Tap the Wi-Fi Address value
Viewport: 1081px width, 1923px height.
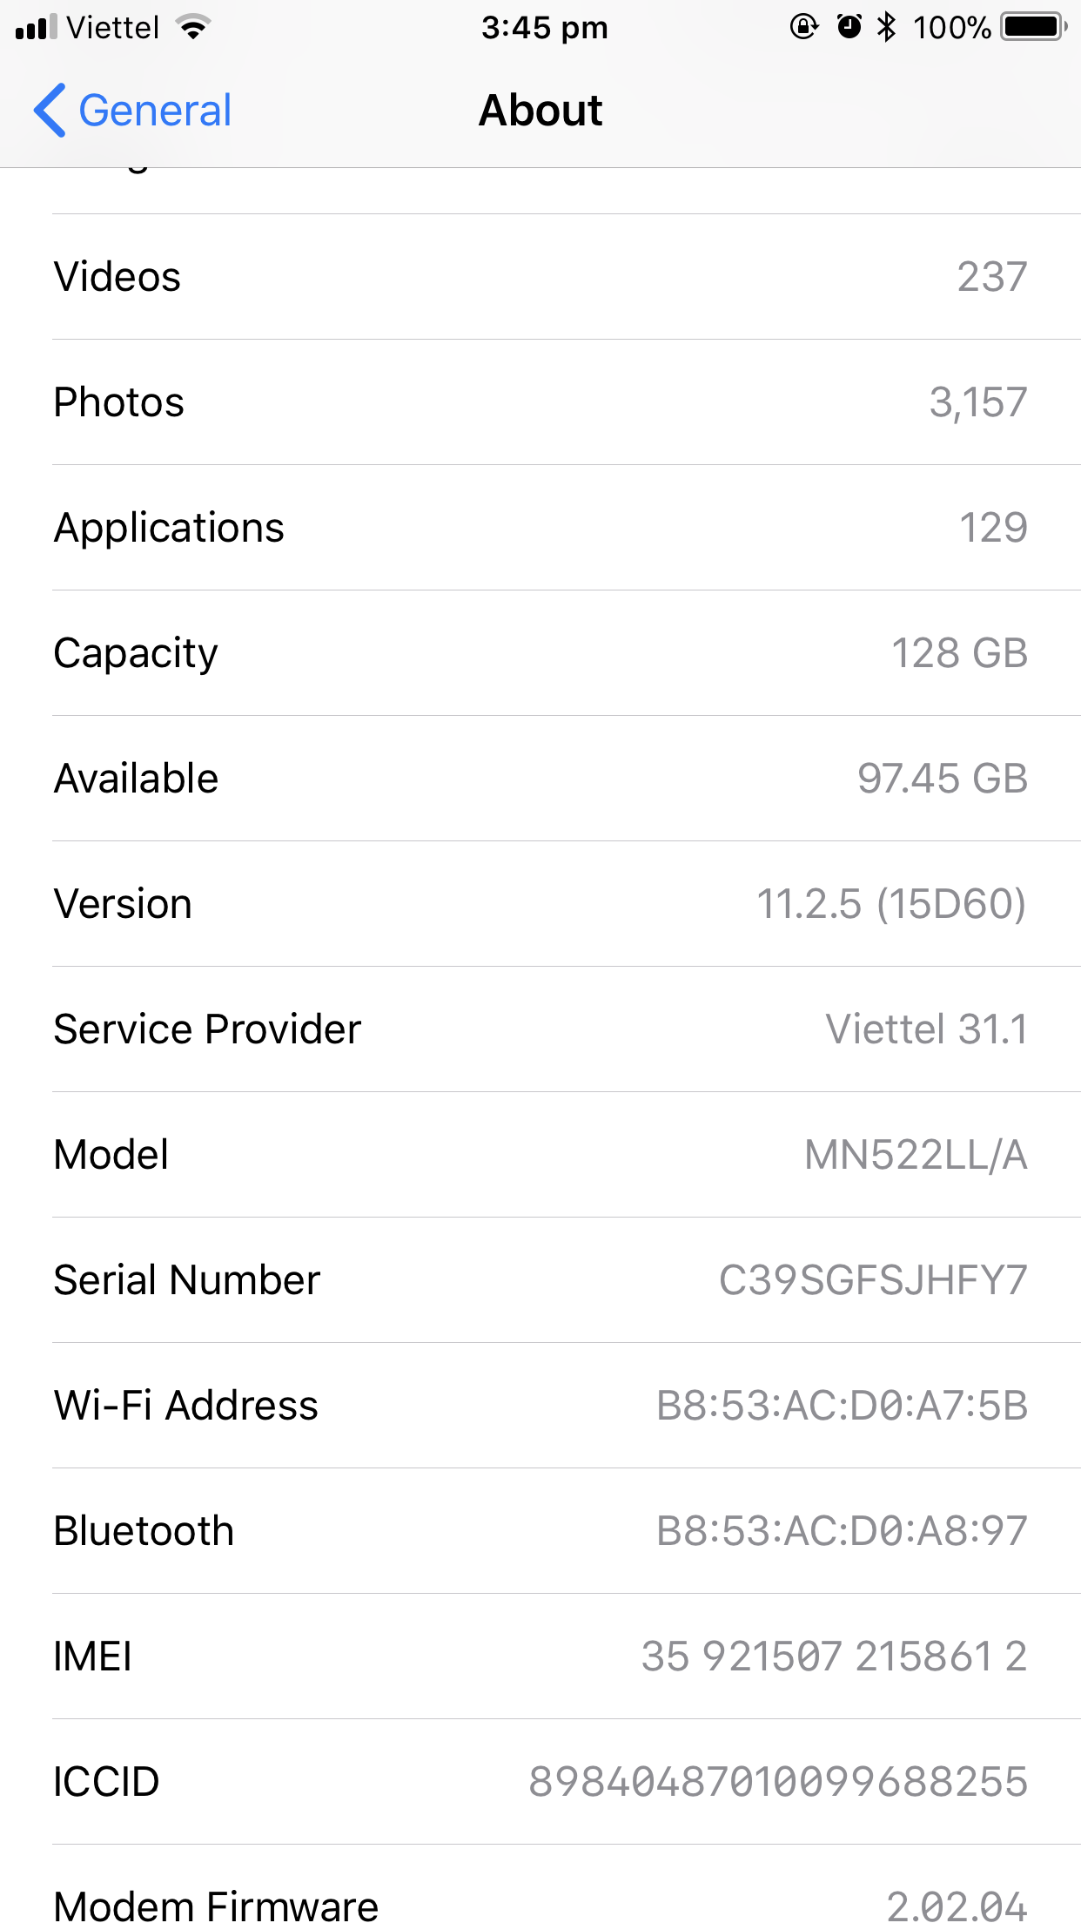click(x=842, y=1406)
